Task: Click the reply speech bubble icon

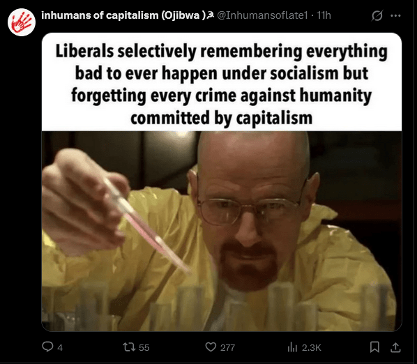Action: (x=47, y=347)
